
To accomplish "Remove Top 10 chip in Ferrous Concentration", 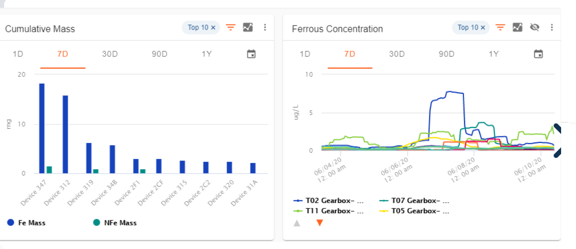I will pyautogui.click(x=483, y=27).
